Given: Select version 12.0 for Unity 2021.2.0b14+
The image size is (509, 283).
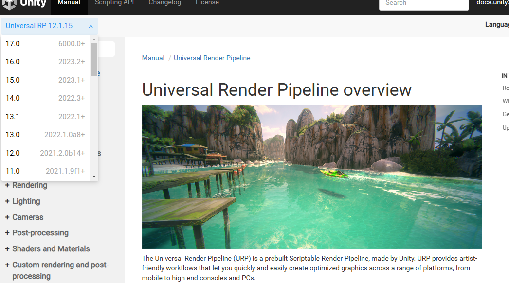Looking at the screenshot, I should point(45,153).
